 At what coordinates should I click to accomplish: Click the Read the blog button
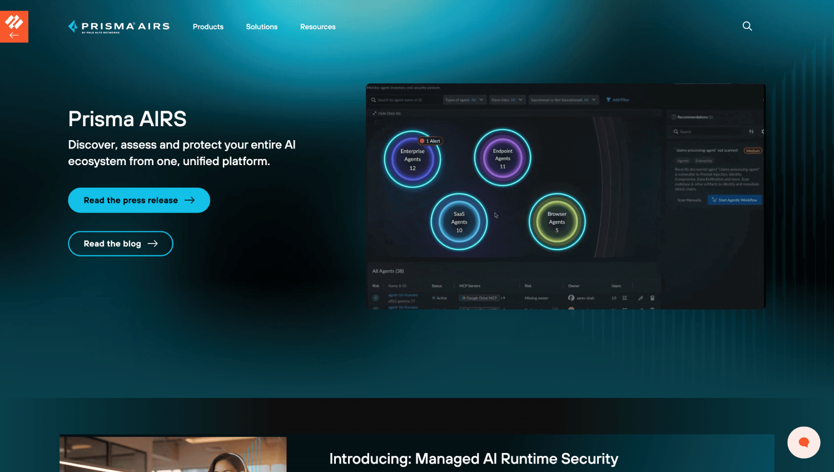coord(121,244)
